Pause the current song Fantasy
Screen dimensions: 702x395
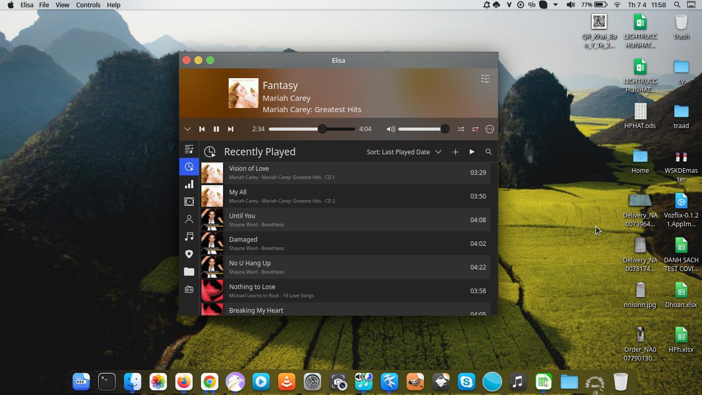(x=216, y=129)
